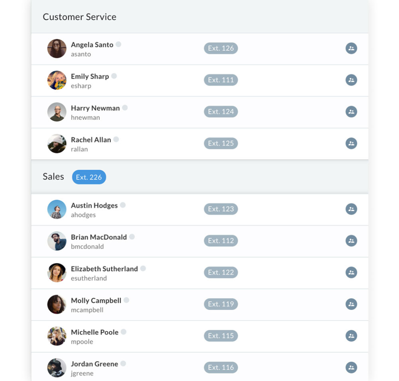
Task: Click the contact icon for Emily Sharp
Action: 351,80
